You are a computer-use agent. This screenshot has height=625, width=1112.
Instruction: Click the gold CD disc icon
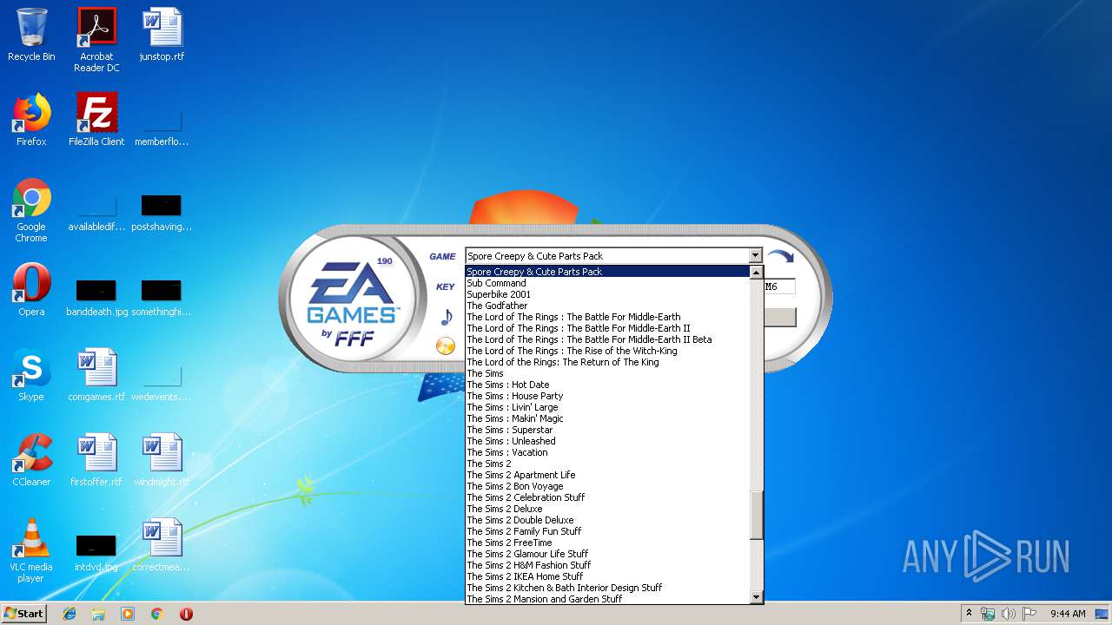[446, 346]
